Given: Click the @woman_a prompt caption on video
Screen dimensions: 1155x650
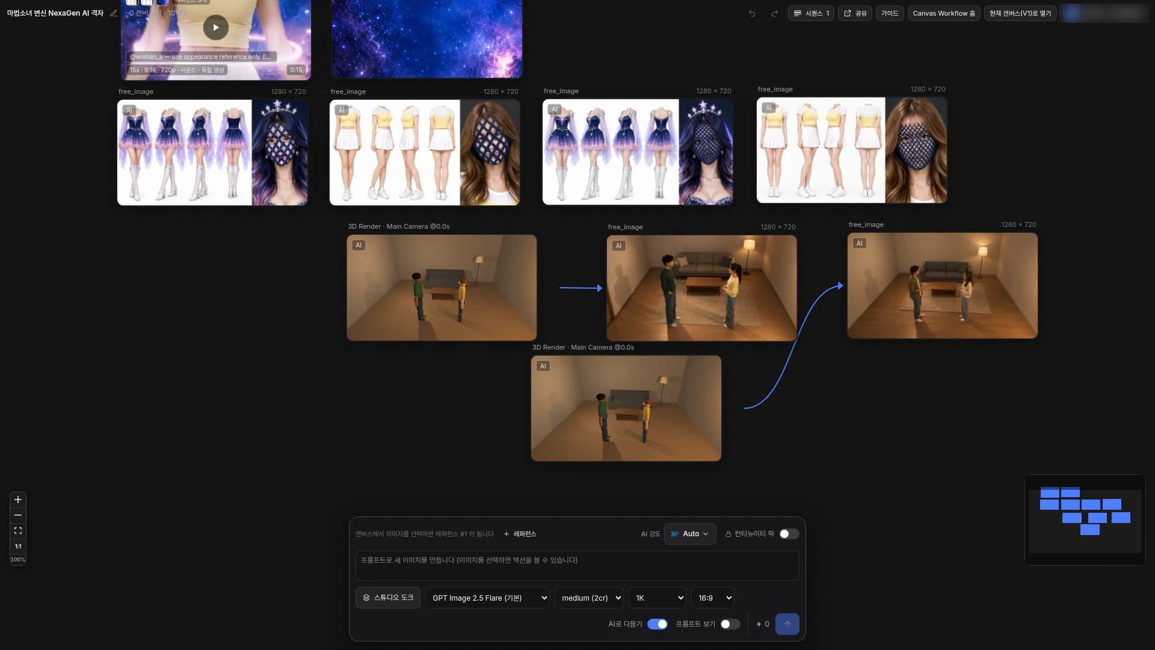Looking at the screenshot, I should 200,57.
